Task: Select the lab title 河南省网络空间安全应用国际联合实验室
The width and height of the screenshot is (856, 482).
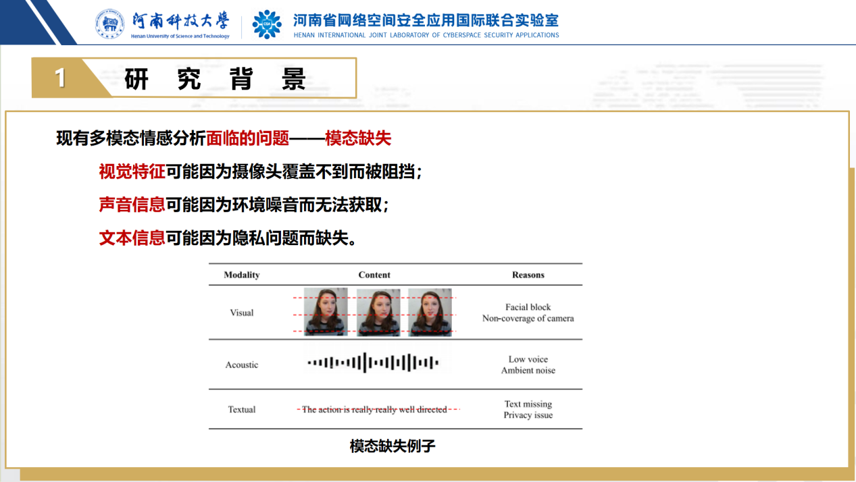Action: [x=426, y=20]
